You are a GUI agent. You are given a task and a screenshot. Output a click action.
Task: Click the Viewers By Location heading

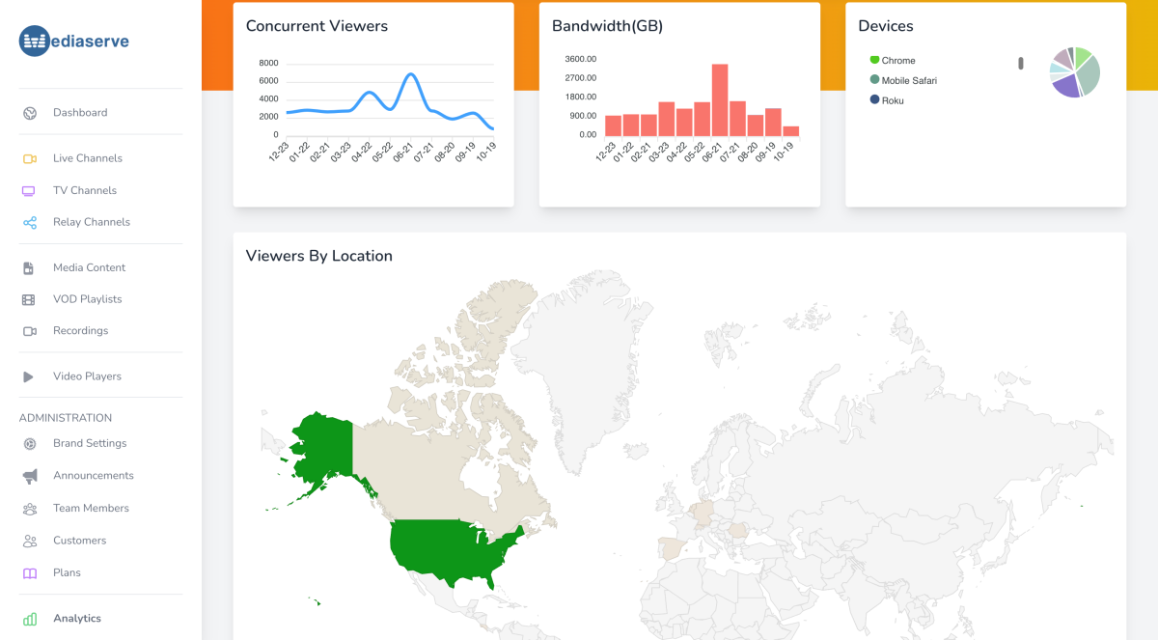tap(319, 257)
